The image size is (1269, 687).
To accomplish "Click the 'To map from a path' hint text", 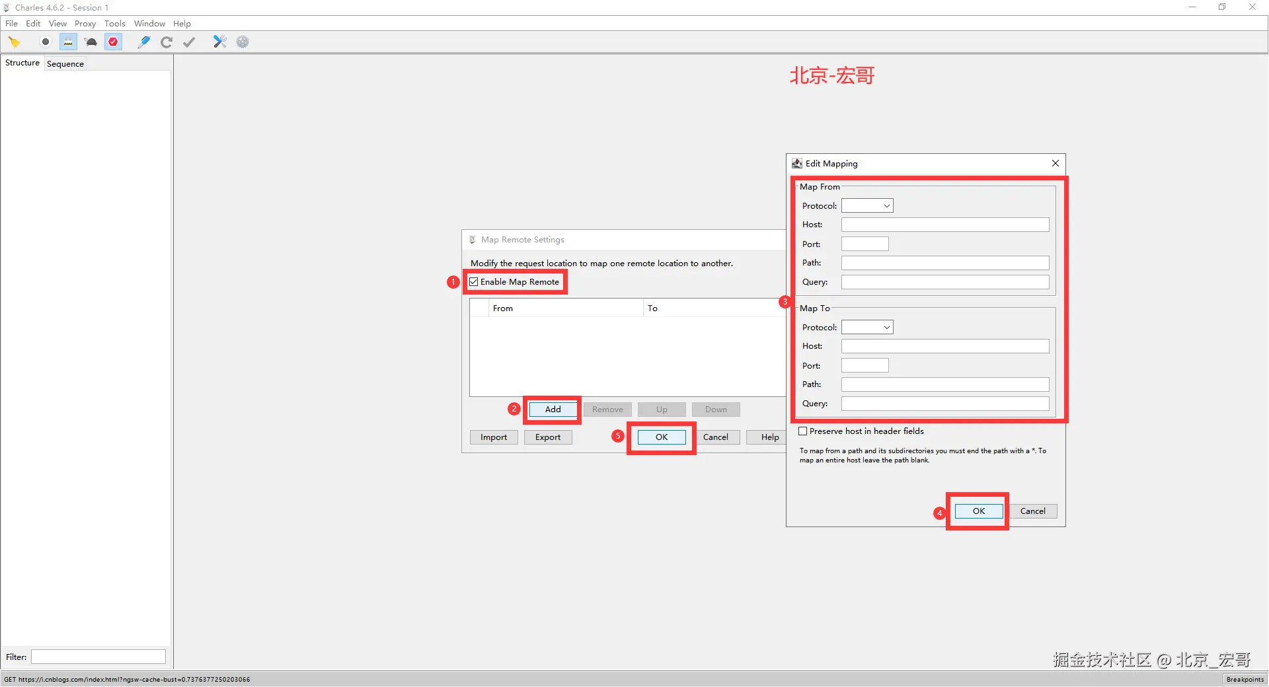I will pos(923,456).
